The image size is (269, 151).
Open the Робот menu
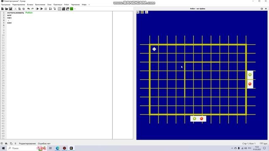point(66,5)
